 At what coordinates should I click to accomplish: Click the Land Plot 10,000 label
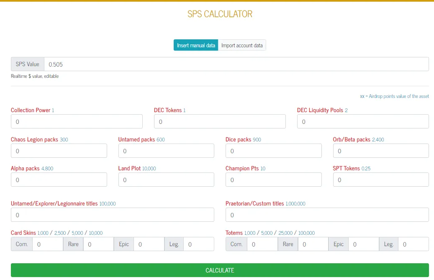[137, 168]
